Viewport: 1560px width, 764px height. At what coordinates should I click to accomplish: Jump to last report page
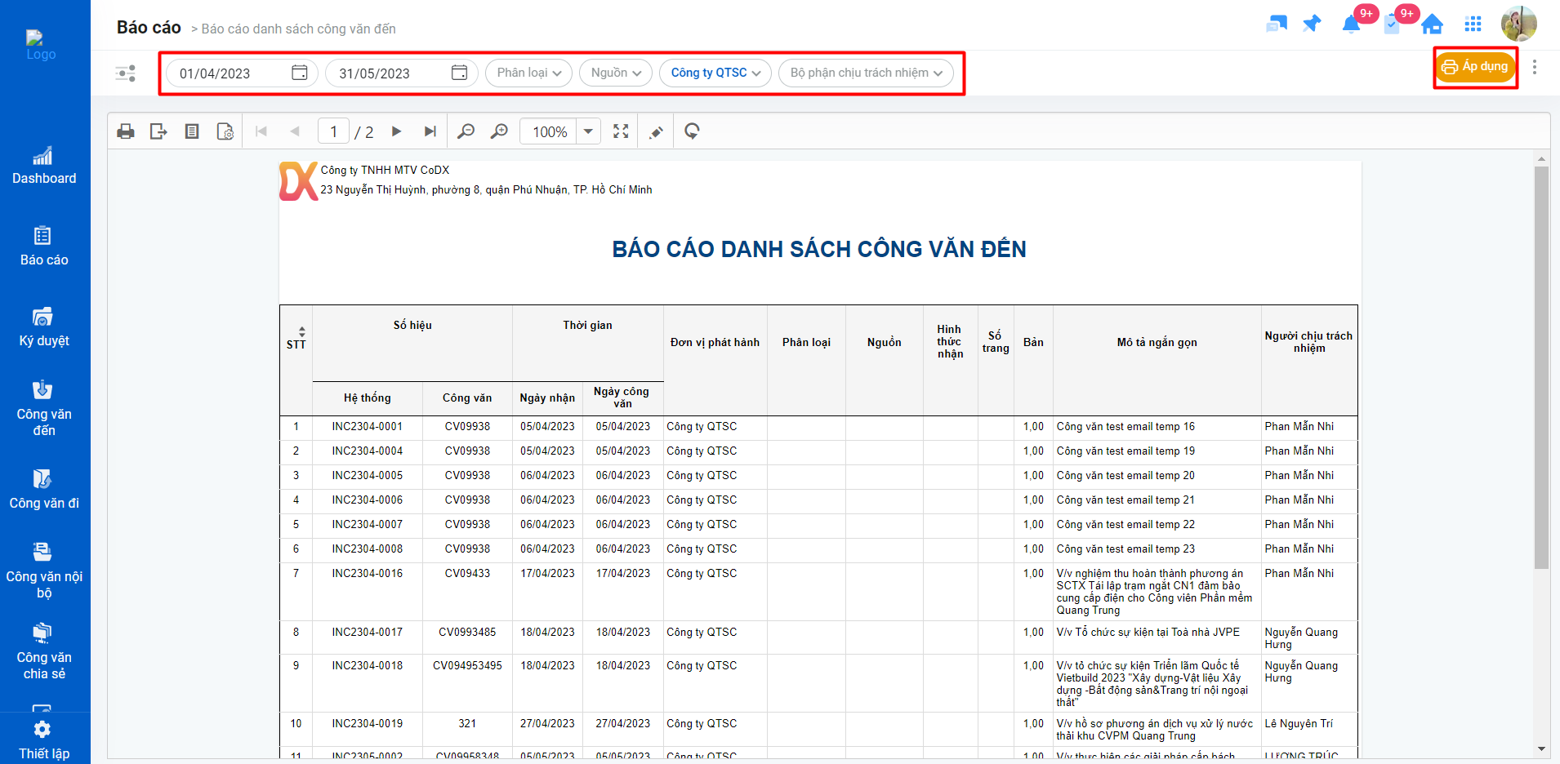pyautogui.click(x=430, y=131)
